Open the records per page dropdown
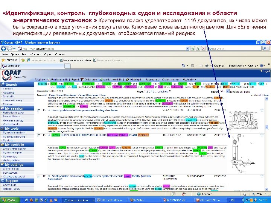This screenshot has width=271, height=203. click(227, 91)
